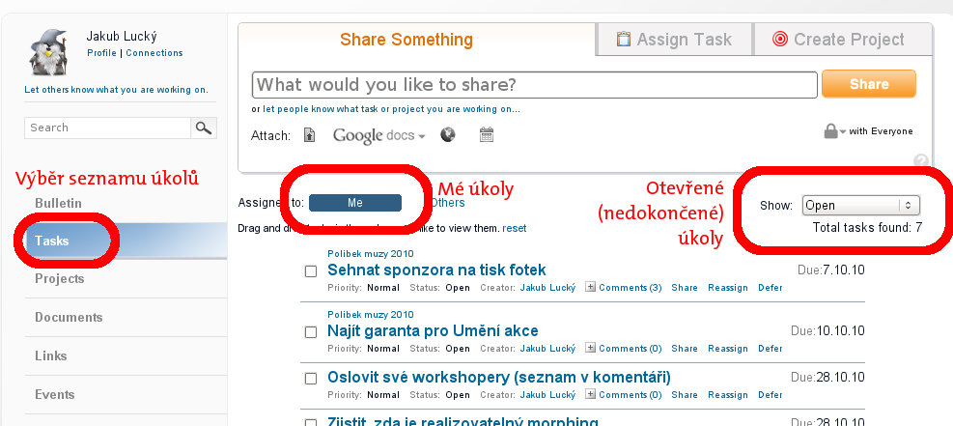The height and width of the screenshot is (426, 953).
Task: Click the help question mark icon
Action: (x=921, y=161)
